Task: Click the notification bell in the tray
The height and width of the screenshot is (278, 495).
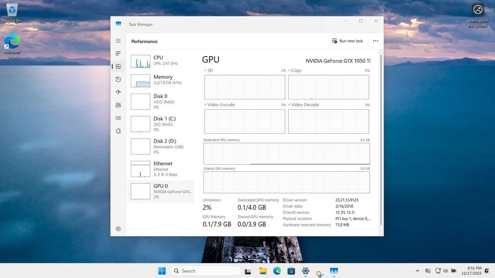Action: [487, 271]
